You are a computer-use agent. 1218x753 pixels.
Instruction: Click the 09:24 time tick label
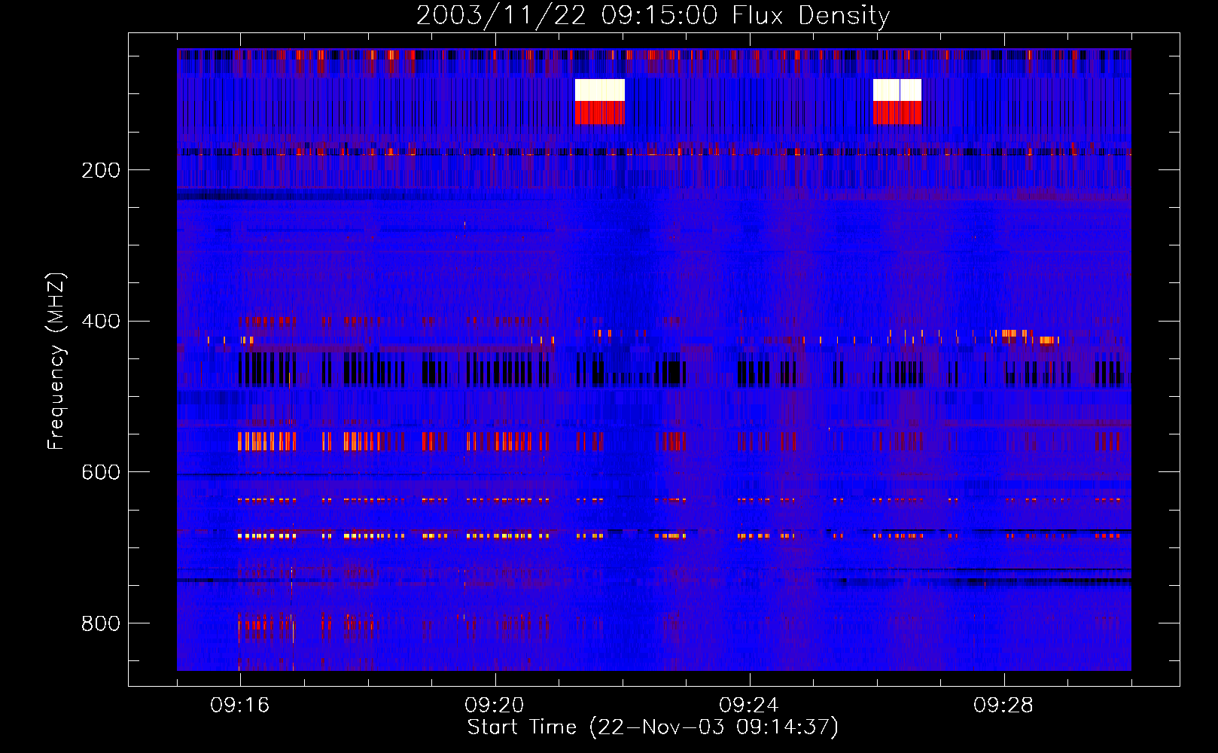(749, 706)
